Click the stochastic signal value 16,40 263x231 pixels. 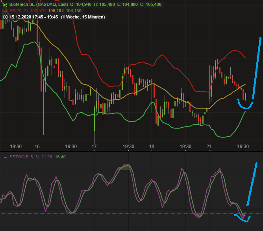60,157
